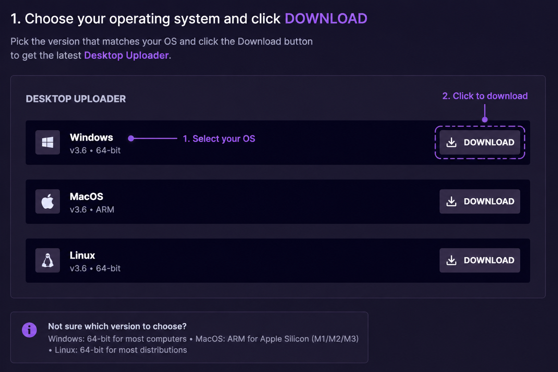Click 'v3.6 • 64-bit' under Windows

(x=95, y=150)
